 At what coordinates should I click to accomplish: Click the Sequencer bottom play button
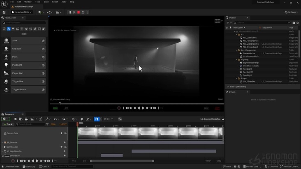37,161
